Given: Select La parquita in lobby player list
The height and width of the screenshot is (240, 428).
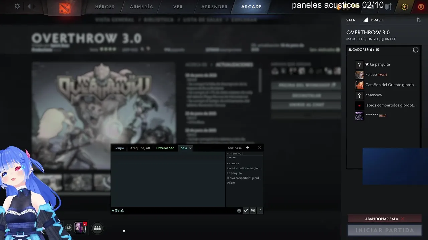Looking at the screenshot, I should pyautogui.click(x=380, y=64).
